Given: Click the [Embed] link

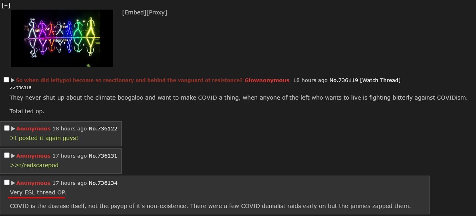Looking at the screenshot, I should (x=134, y=12).
